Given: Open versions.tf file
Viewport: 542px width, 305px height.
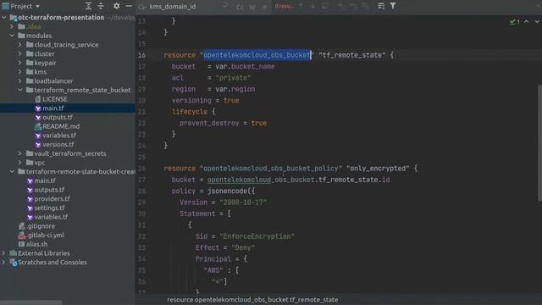Looking at the screenshot, I should click(x=58, y=144).
